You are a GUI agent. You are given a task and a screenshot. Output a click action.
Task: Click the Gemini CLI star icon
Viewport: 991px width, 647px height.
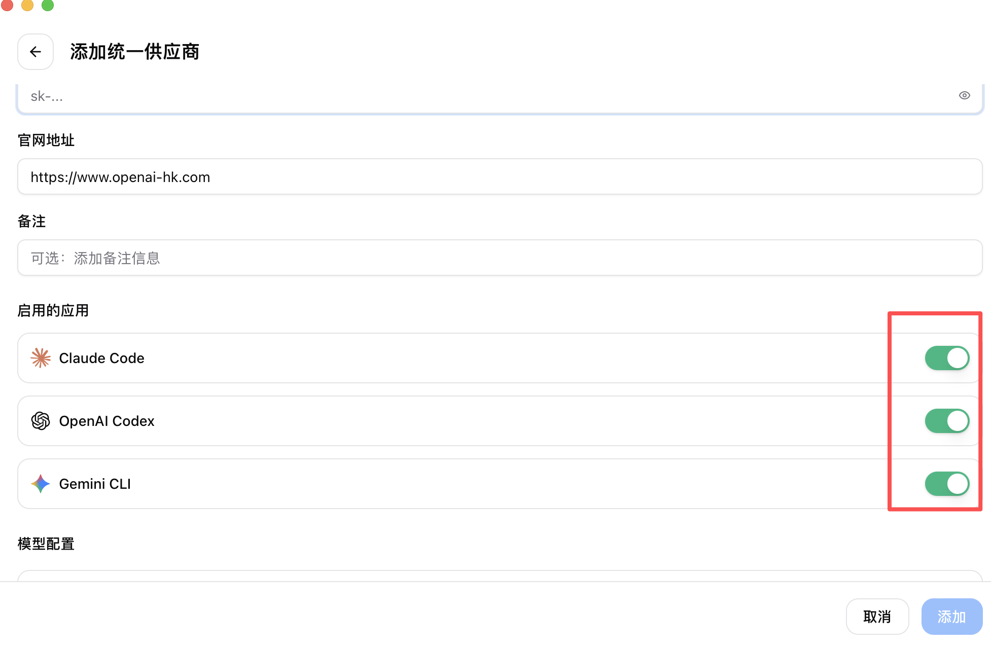point(41,484)
